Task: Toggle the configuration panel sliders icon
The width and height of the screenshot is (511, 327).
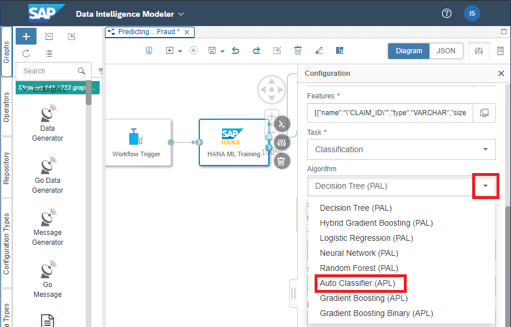Action: 479,51
